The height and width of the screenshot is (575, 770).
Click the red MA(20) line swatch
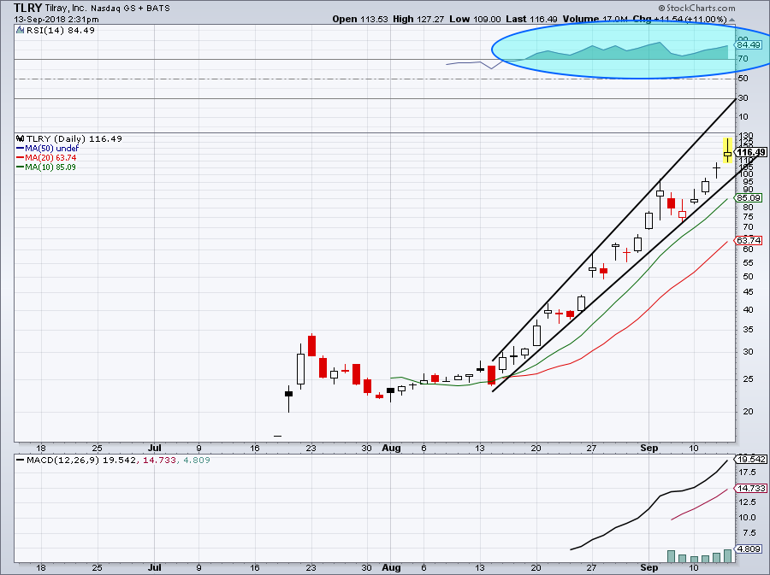[21, 157]
